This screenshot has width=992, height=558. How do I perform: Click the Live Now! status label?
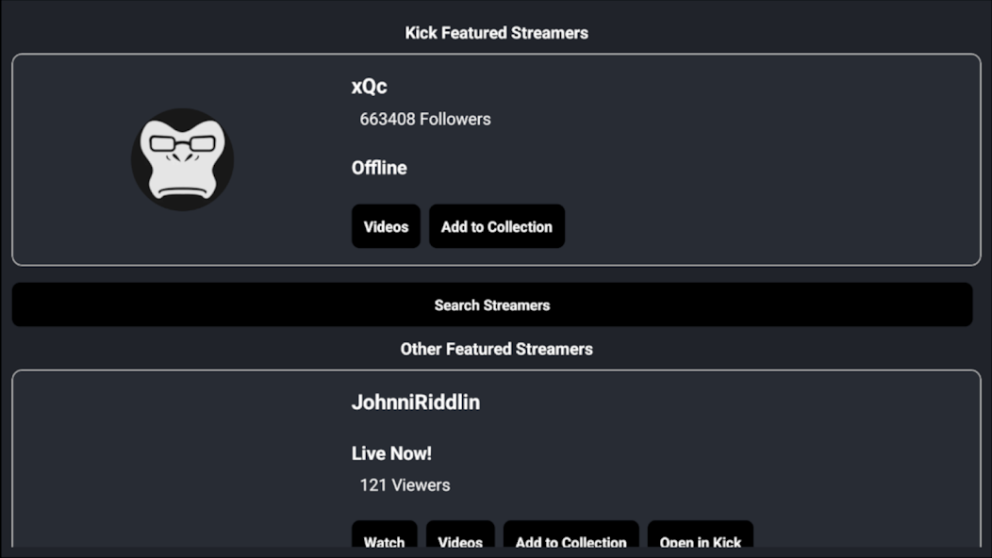pyautogui.click(x=391, y=453)
